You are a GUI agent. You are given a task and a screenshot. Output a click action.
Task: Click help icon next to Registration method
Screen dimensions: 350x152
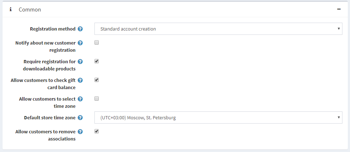click(x=80, y=29)
